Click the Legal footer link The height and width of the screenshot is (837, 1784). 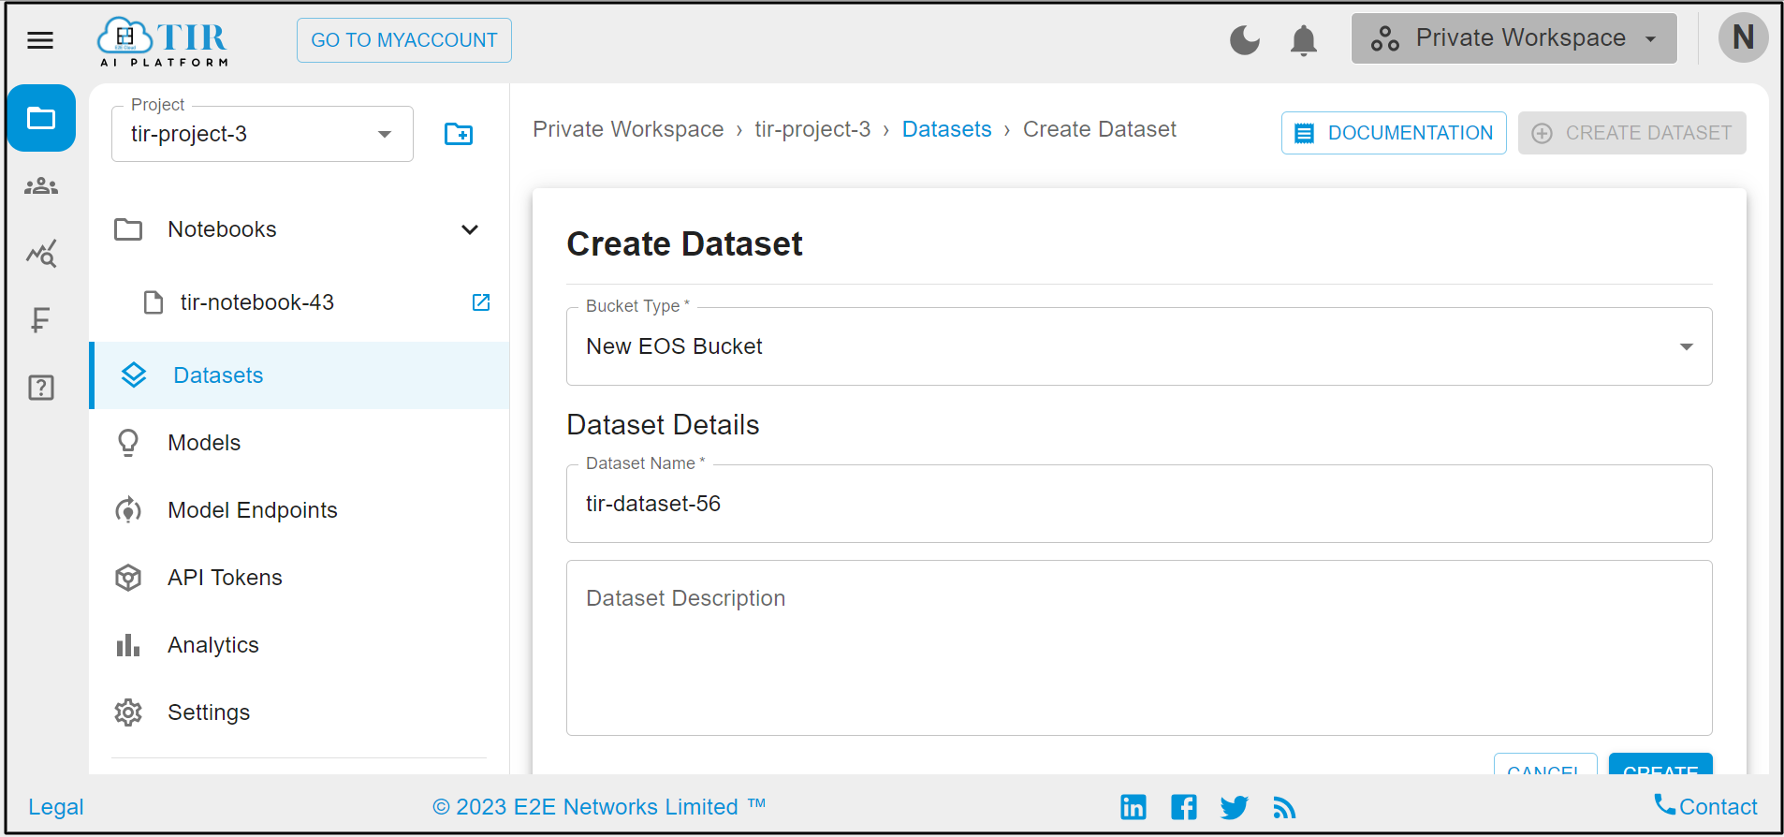56,807
